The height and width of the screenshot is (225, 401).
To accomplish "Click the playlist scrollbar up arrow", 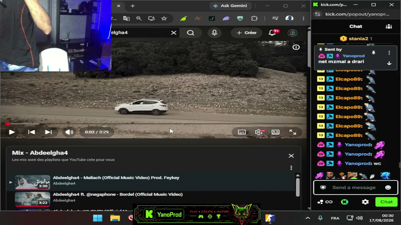I will pos(298,176).
